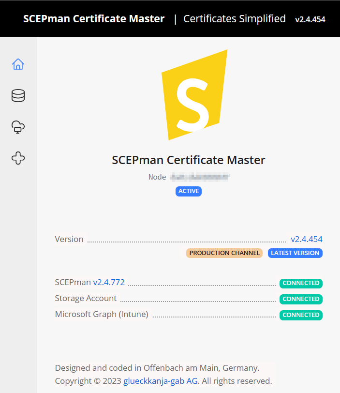Click the Certificates Simplified header text

[235, 19]
